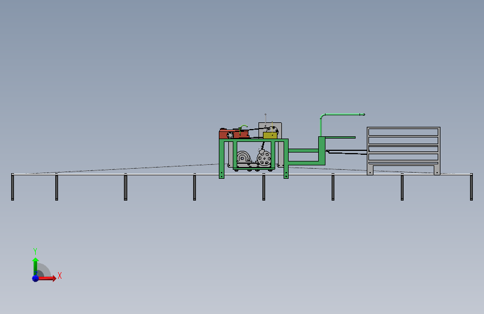Select the red engine block on the frame
This screenshot has width=484, height=314.
pos(234,134)
